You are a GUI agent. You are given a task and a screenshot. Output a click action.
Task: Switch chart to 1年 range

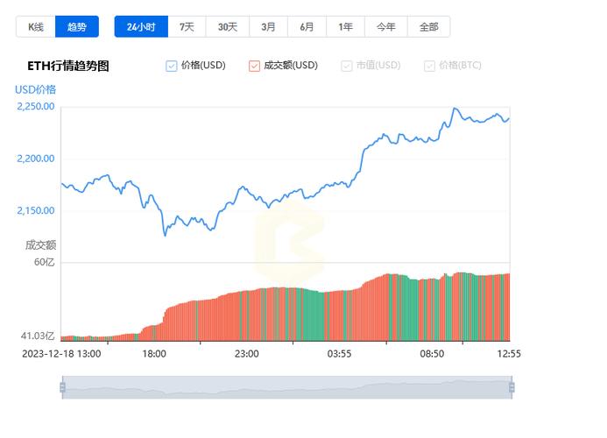pos(346,26)
